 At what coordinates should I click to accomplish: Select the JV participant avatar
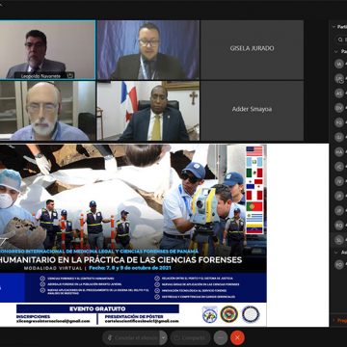[339, 181]
